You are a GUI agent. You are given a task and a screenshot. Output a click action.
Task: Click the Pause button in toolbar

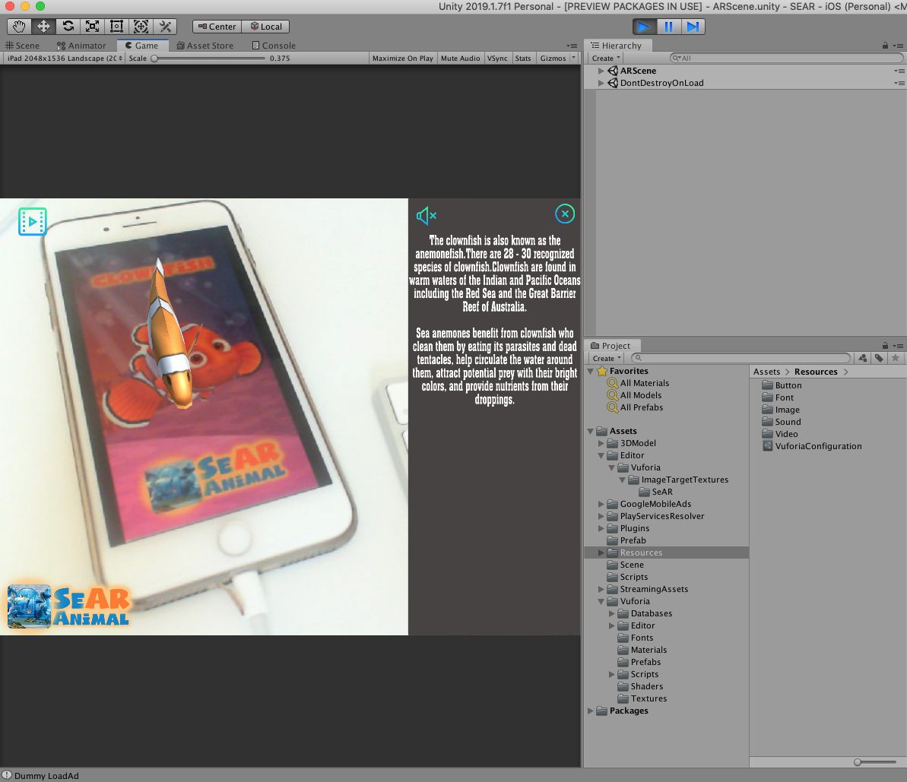click(668, 27)
